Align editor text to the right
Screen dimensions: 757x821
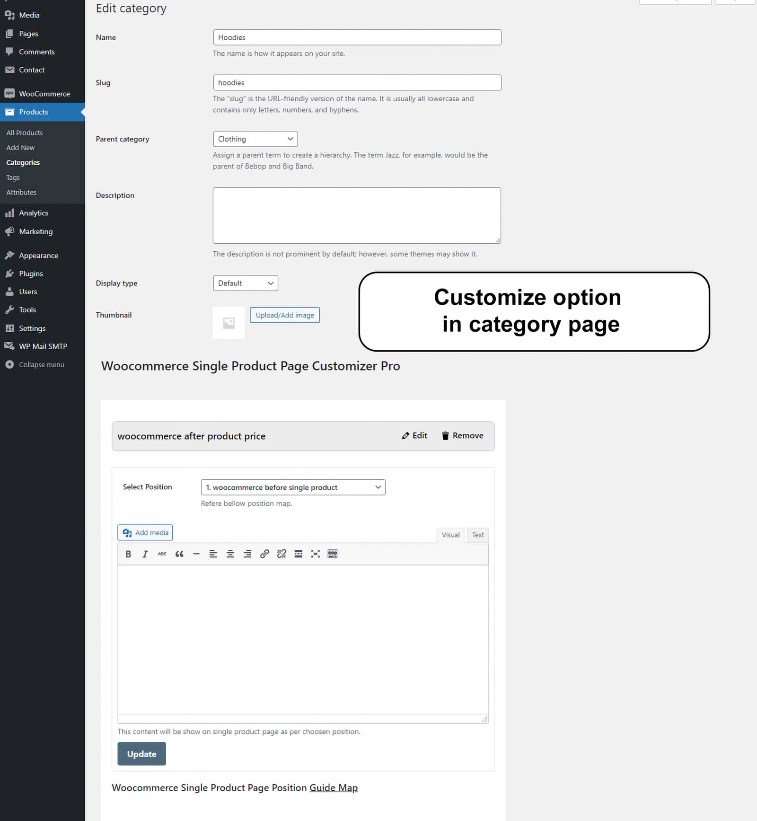(247, 554)
